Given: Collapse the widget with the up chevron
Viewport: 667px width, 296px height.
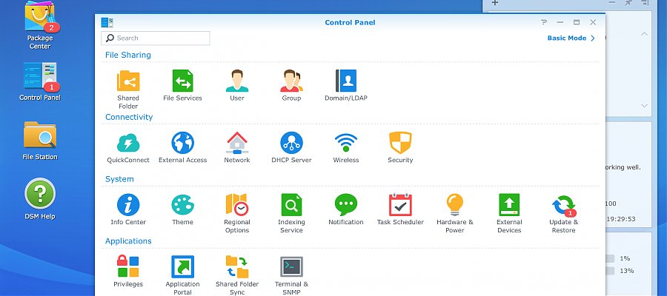Looking at the screenshot, I should pyautogui.click(x=644, y=34).
